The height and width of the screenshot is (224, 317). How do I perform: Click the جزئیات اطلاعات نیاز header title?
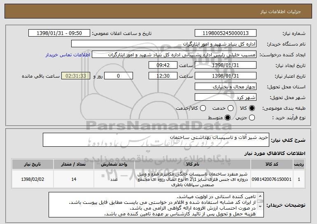[280, 12]
